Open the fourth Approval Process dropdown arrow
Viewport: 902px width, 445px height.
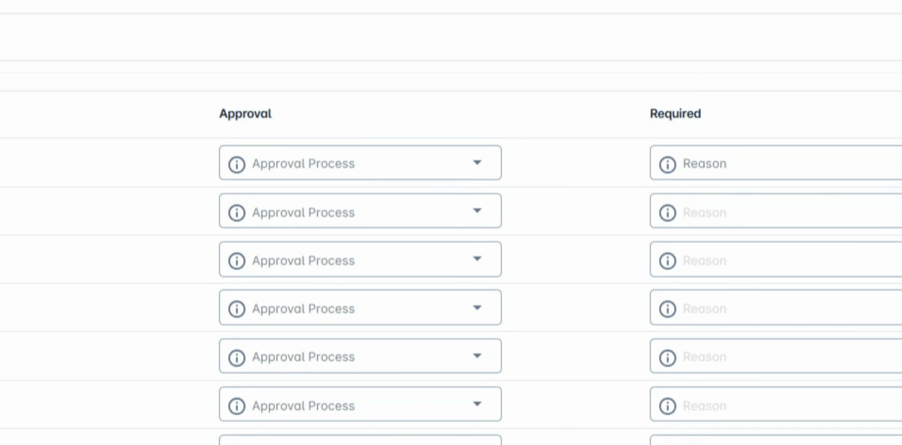point(477,308)
